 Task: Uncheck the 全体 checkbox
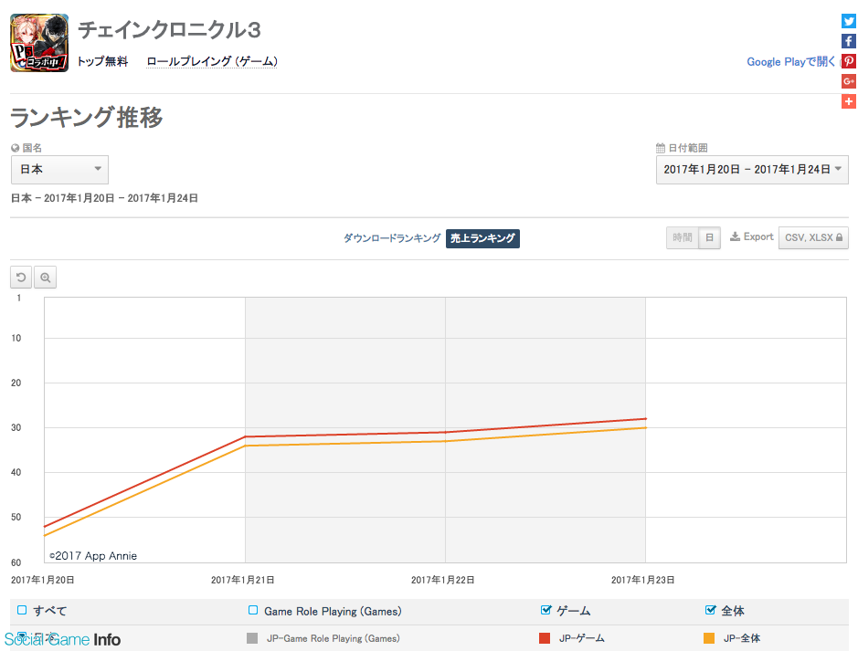[x=710, y=610]
